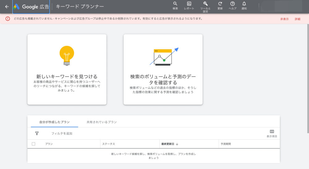Click the 詳細 link in alert banner
The height and width of the screenshot is (169, 309).
[x=297, y=19]
